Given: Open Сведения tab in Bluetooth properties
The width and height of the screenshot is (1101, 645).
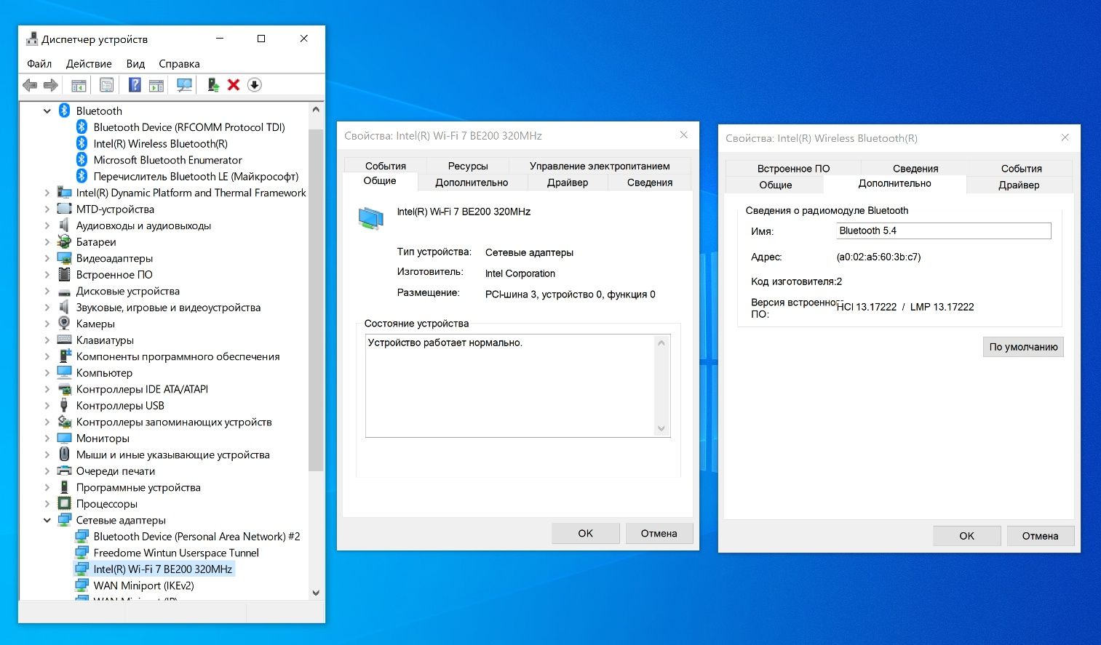Looking at the screenshot, I should point(915,169).
